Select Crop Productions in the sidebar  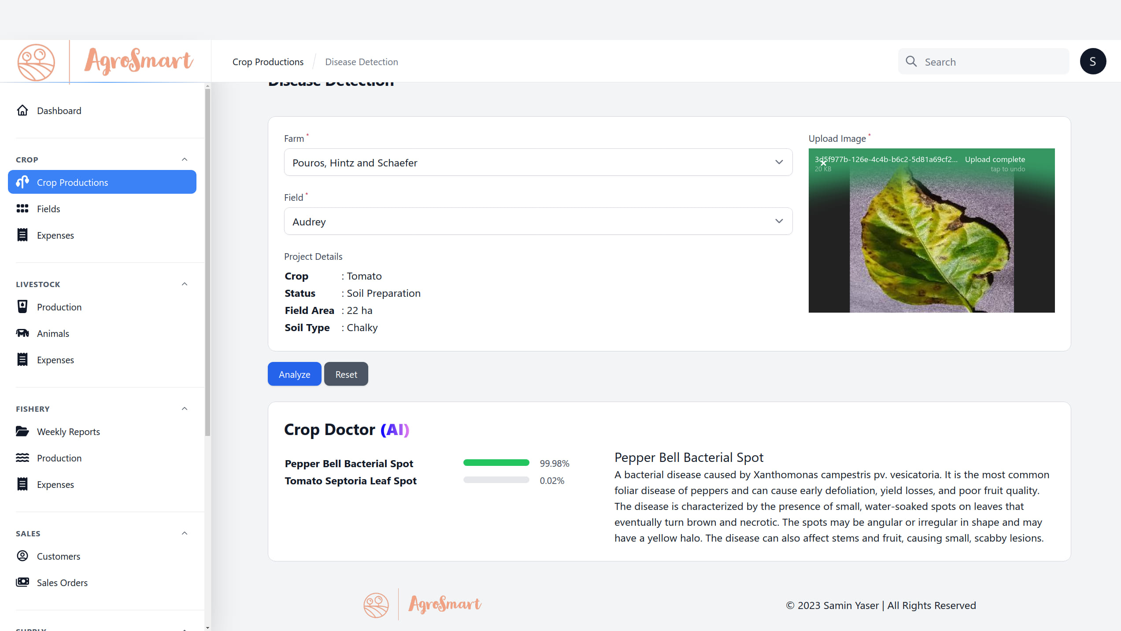tap(102, 182)
